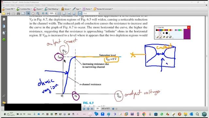Click the zoom percentage field
209x118 pixels.
[52, 13]
